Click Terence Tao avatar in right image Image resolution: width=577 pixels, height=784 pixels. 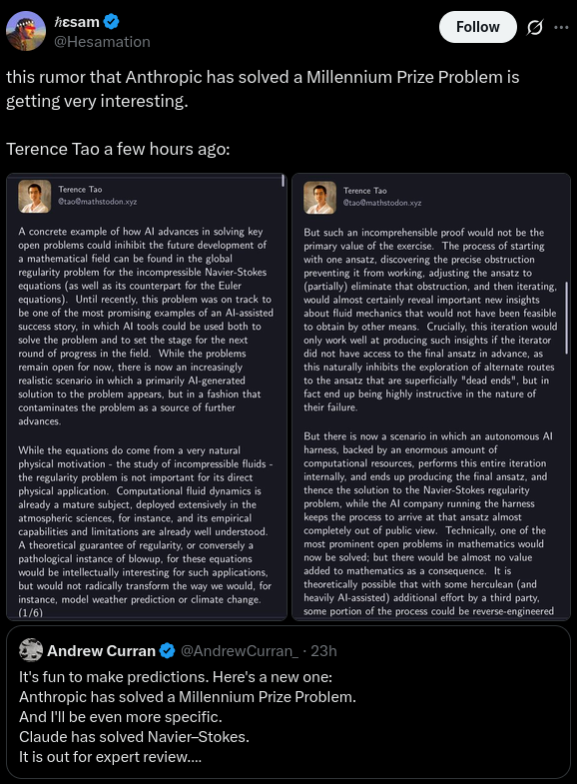click(319, 198)
